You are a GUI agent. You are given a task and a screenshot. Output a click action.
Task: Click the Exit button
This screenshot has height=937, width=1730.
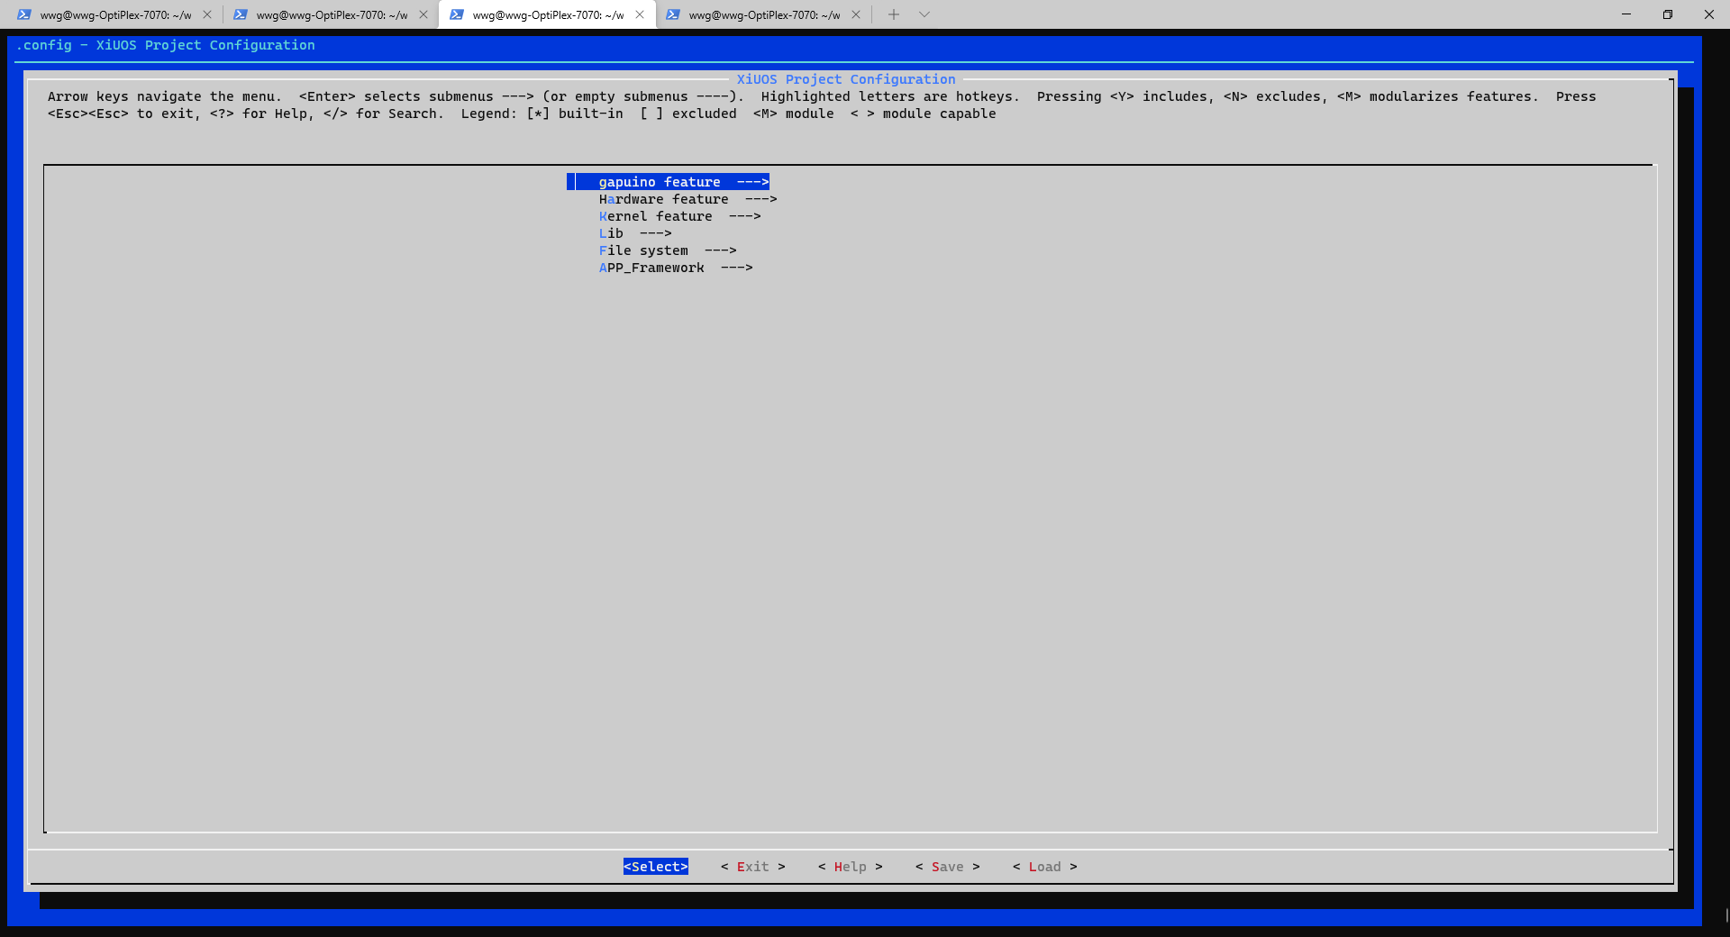(753, 867)
